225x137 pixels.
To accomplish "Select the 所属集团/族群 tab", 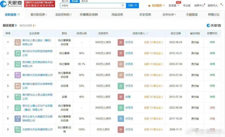I will [89, 15].
